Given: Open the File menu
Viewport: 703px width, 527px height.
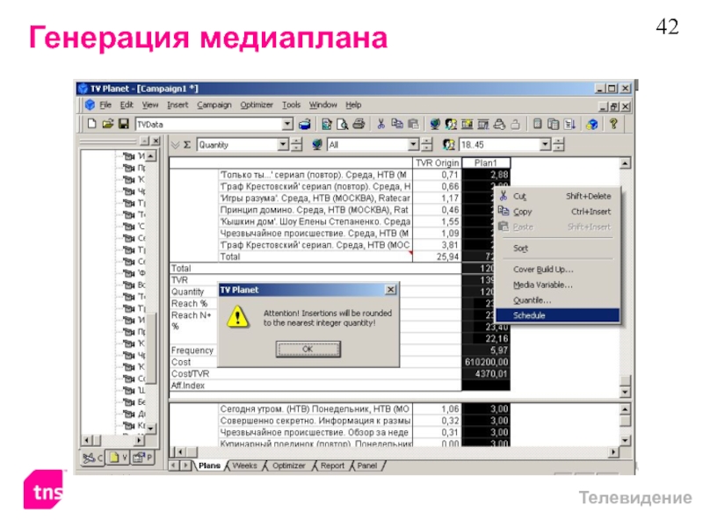Looking at the screenshot, I should (x=105, y=105).
